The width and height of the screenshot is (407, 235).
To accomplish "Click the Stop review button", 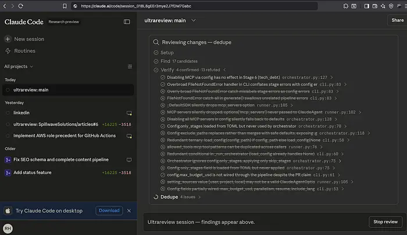I will click(x=385, y=222).
